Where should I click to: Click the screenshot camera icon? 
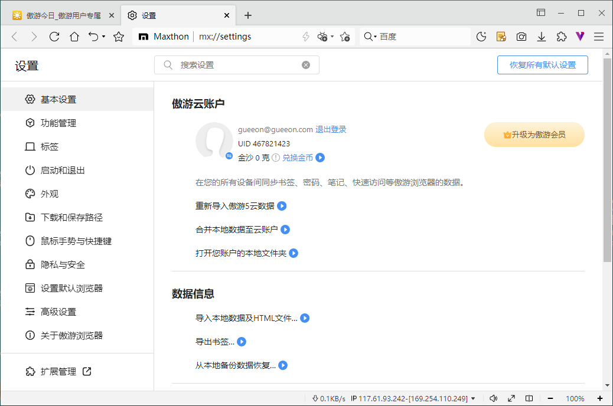(x=521, y=37)
